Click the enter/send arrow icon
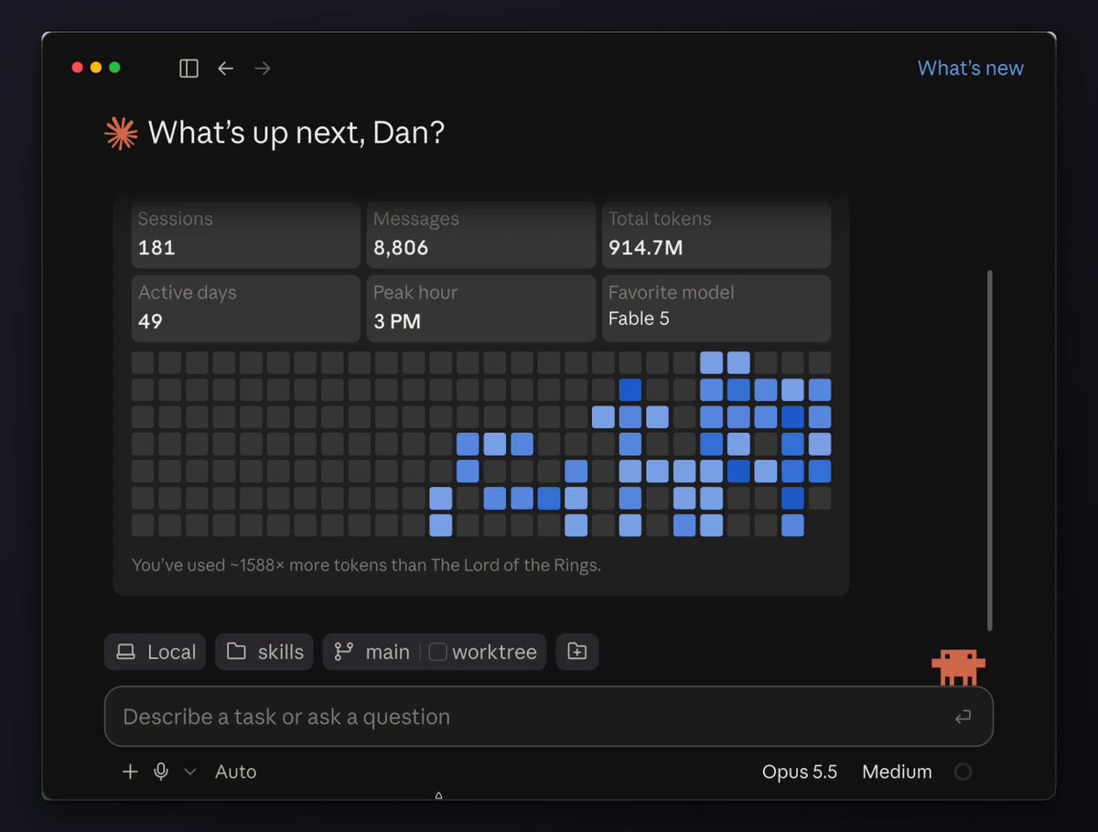Viewport: 1098px width, 832px height. coord(963,717)
